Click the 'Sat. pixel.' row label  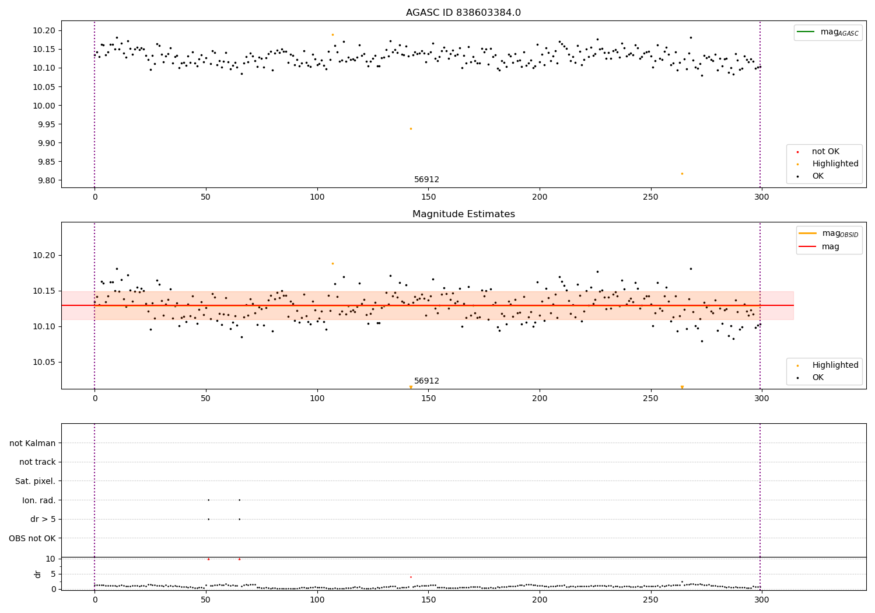[36, 481]
